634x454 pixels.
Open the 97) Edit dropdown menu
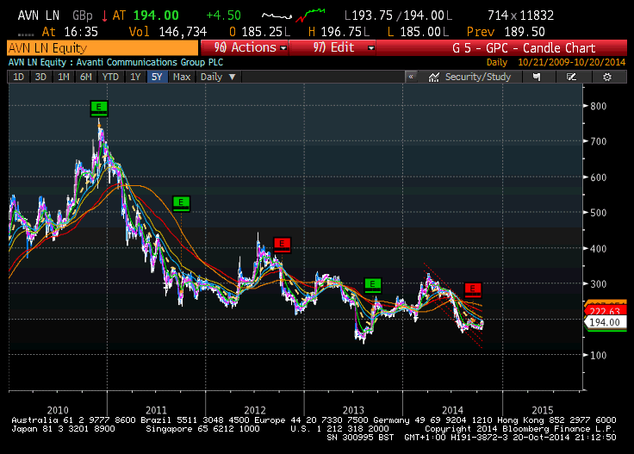[333, 47]
